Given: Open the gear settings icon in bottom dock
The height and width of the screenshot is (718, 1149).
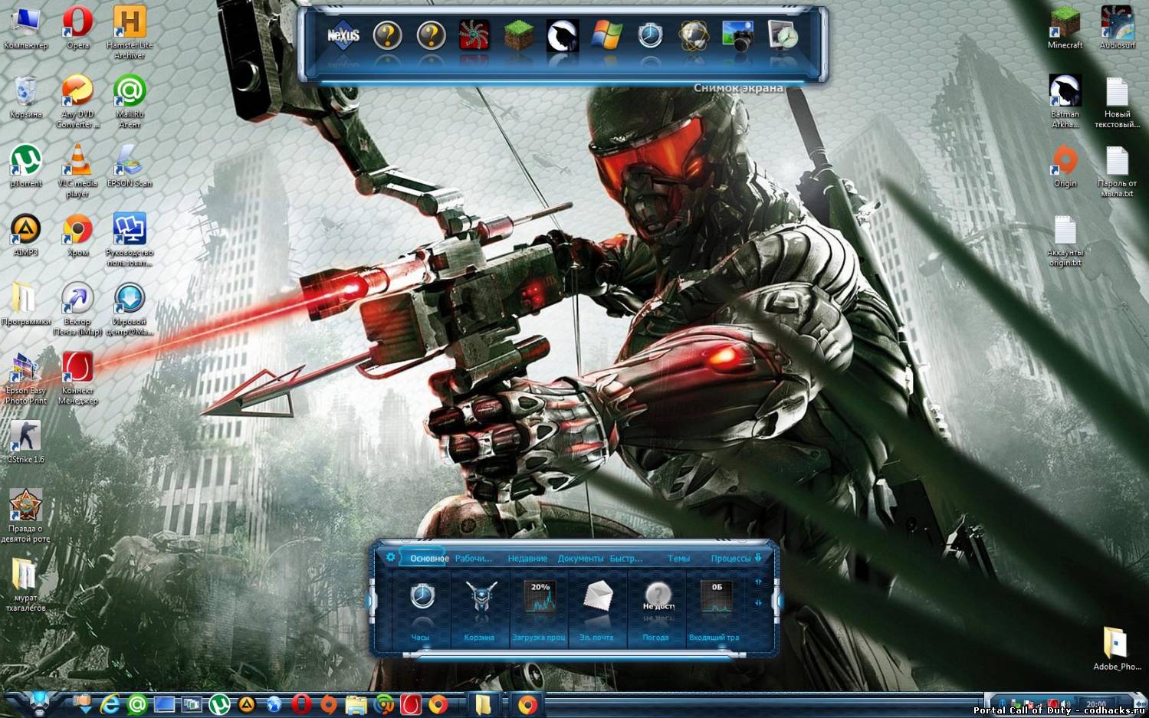Looking at the screenshot, I should tap(391, 557).
